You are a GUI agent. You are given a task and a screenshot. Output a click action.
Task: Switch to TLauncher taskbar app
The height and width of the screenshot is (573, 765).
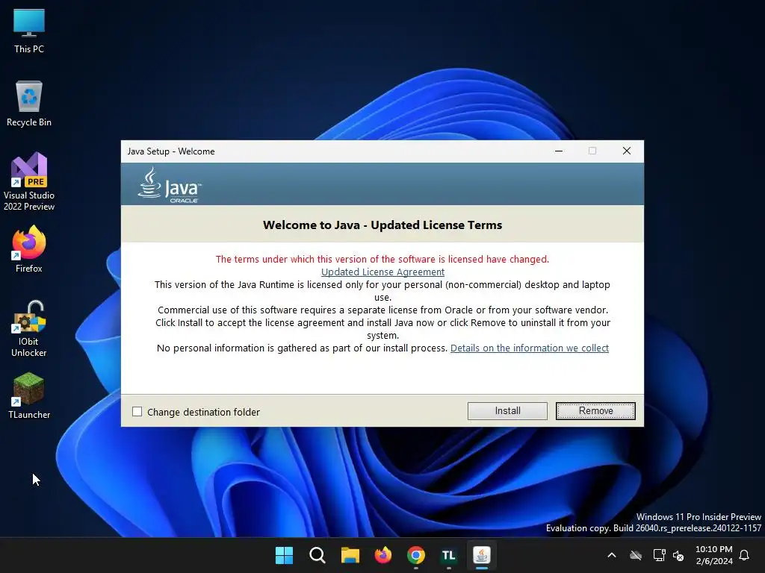448,555
